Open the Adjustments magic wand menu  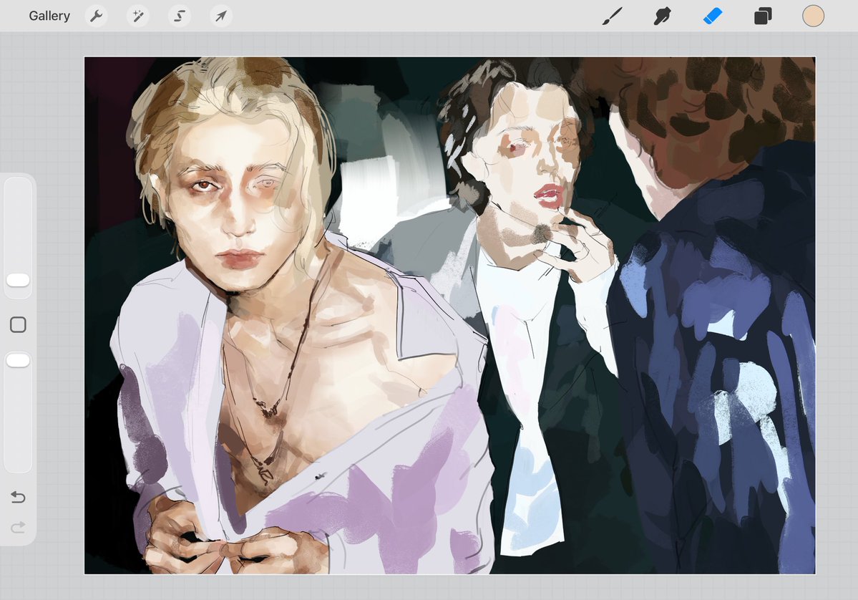tap(138, 16)
